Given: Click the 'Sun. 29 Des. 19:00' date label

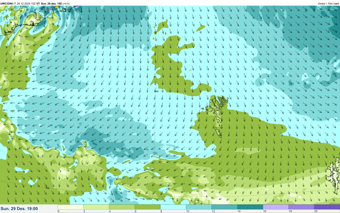Looking at the screenshot, I should (19, 209).
